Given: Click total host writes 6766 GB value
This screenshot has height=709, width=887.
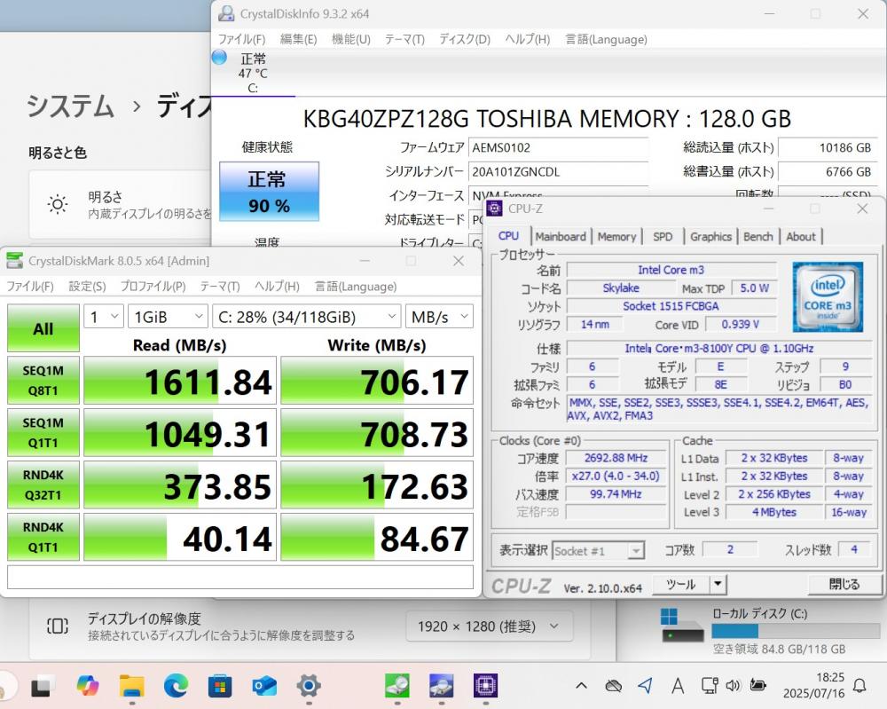Looking at the screenshot, I should coord(827,171).
